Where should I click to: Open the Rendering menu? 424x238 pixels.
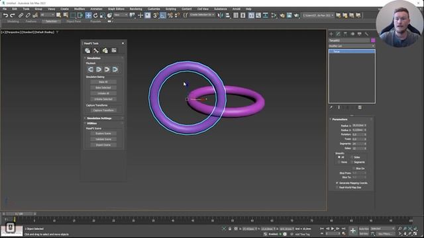click(136, 9)
